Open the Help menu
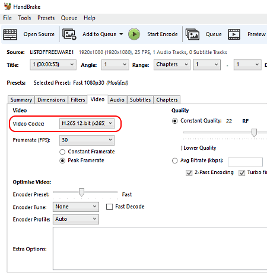Viewport: 267px width, 273px height. tap(90, 18)
